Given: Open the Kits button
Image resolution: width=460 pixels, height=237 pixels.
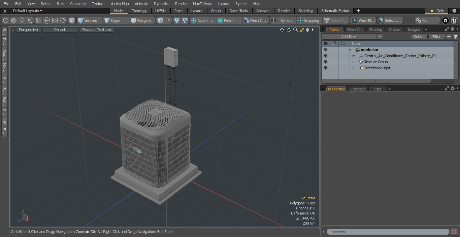Looking at the screenshot, I should pyautogui.click(x=427, y=21).
